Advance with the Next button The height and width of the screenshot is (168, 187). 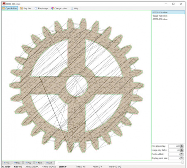pyautogui.click(x=39, y=163)
